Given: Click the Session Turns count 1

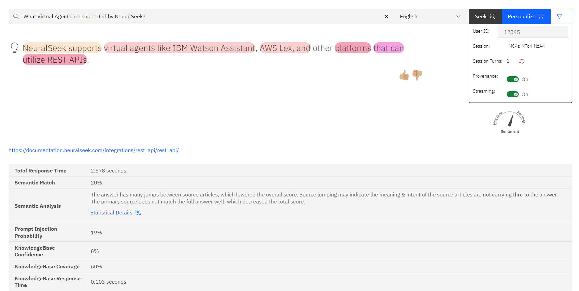Looking at the screenshot, I should tap(508, 61).
